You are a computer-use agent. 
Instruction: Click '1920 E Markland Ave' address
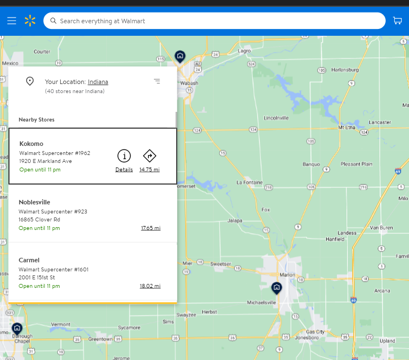(45, 161)
